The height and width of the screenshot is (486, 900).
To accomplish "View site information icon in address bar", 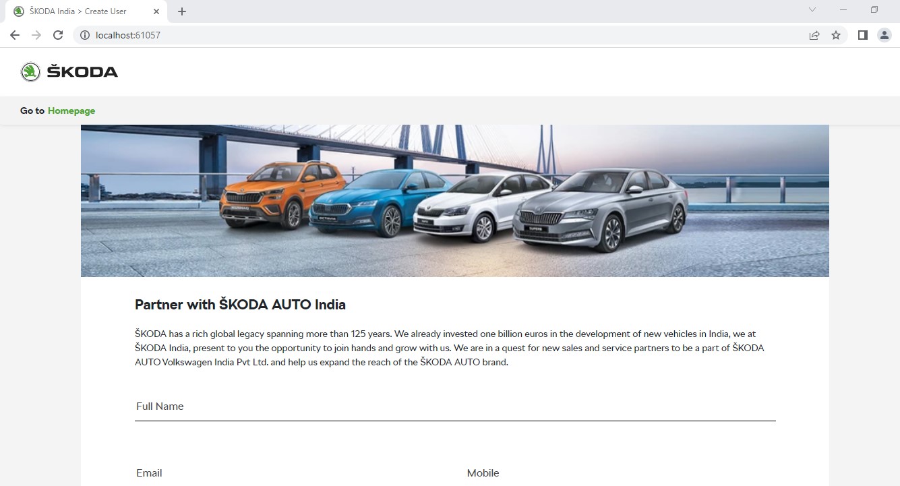I will pos(85,35).
